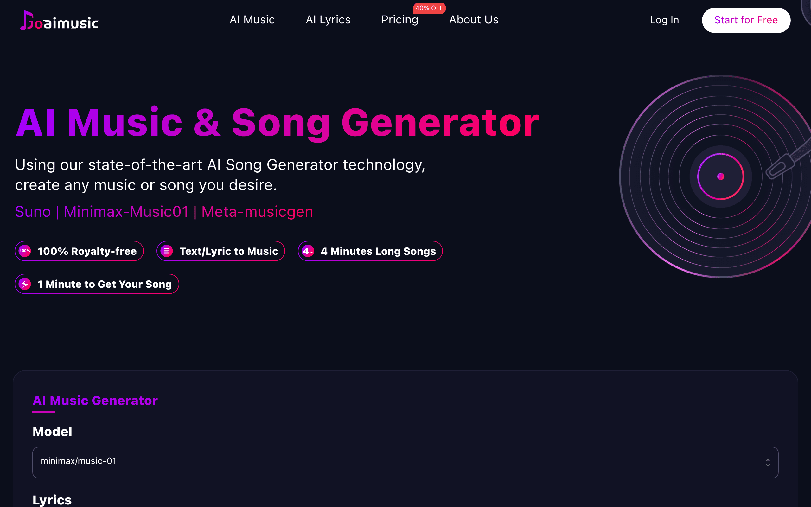Click the 100% Royalty-free label
The width and height of the screenshot is (811, 507).
[87, 251]
